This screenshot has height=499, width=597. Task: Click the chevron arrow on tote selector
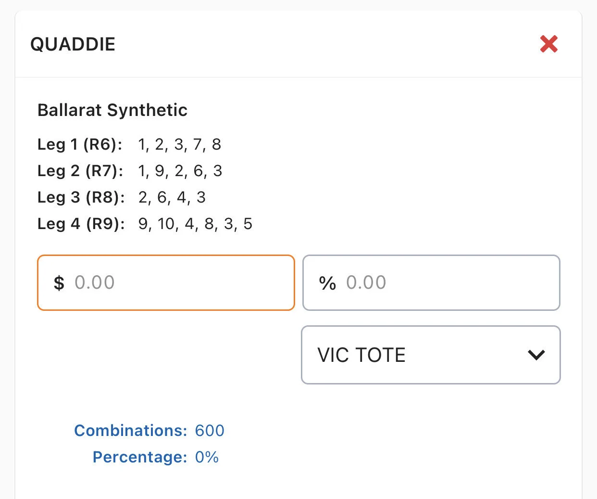point(536,355)
